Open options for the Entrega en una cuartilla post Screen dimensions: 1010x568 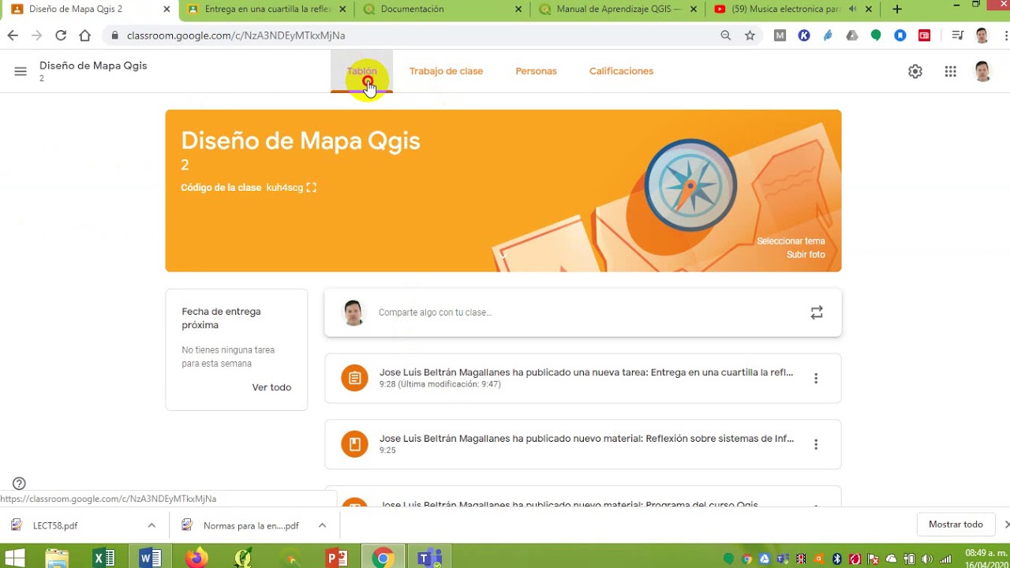[816, 379]
